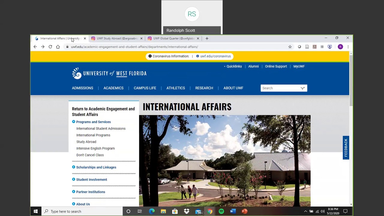The image size is (384, 216).
Task: Open the Campus Life navigation menu
Action: [145, 88]
